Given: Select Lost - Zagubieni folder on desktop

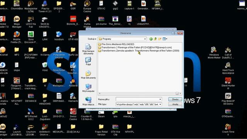Looking at the screenshot, I should (45, 114).
